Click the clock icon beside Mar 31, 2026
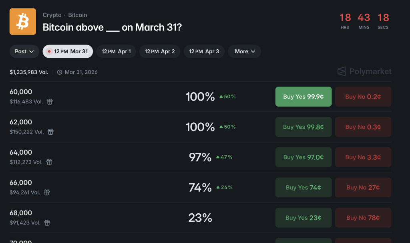410x243 pixels. (x=60, y=72)
